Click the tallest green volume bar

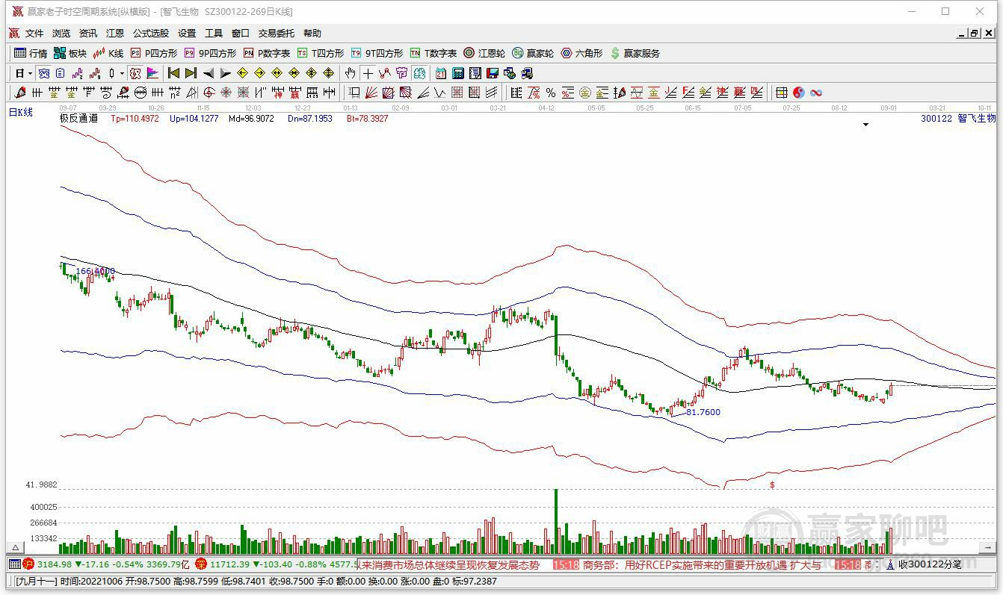pos(556,521)
